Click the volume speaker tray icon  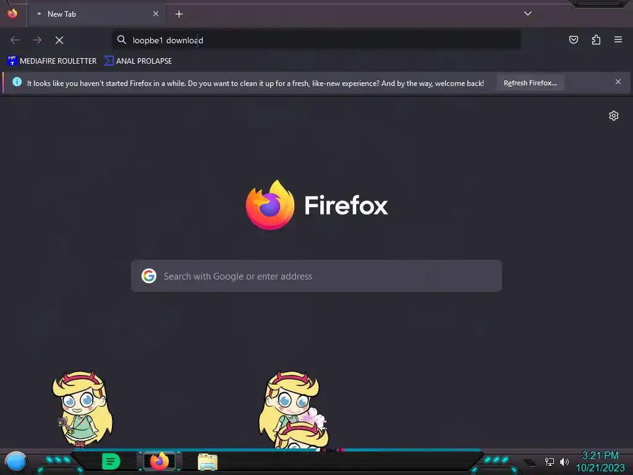tap(564, 461)
